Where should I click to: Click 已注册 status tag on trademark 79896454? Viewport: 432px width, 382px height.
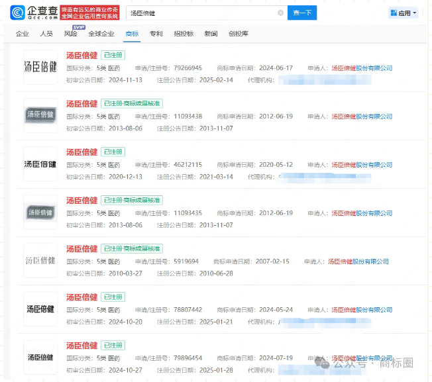(x=113, y=346)
